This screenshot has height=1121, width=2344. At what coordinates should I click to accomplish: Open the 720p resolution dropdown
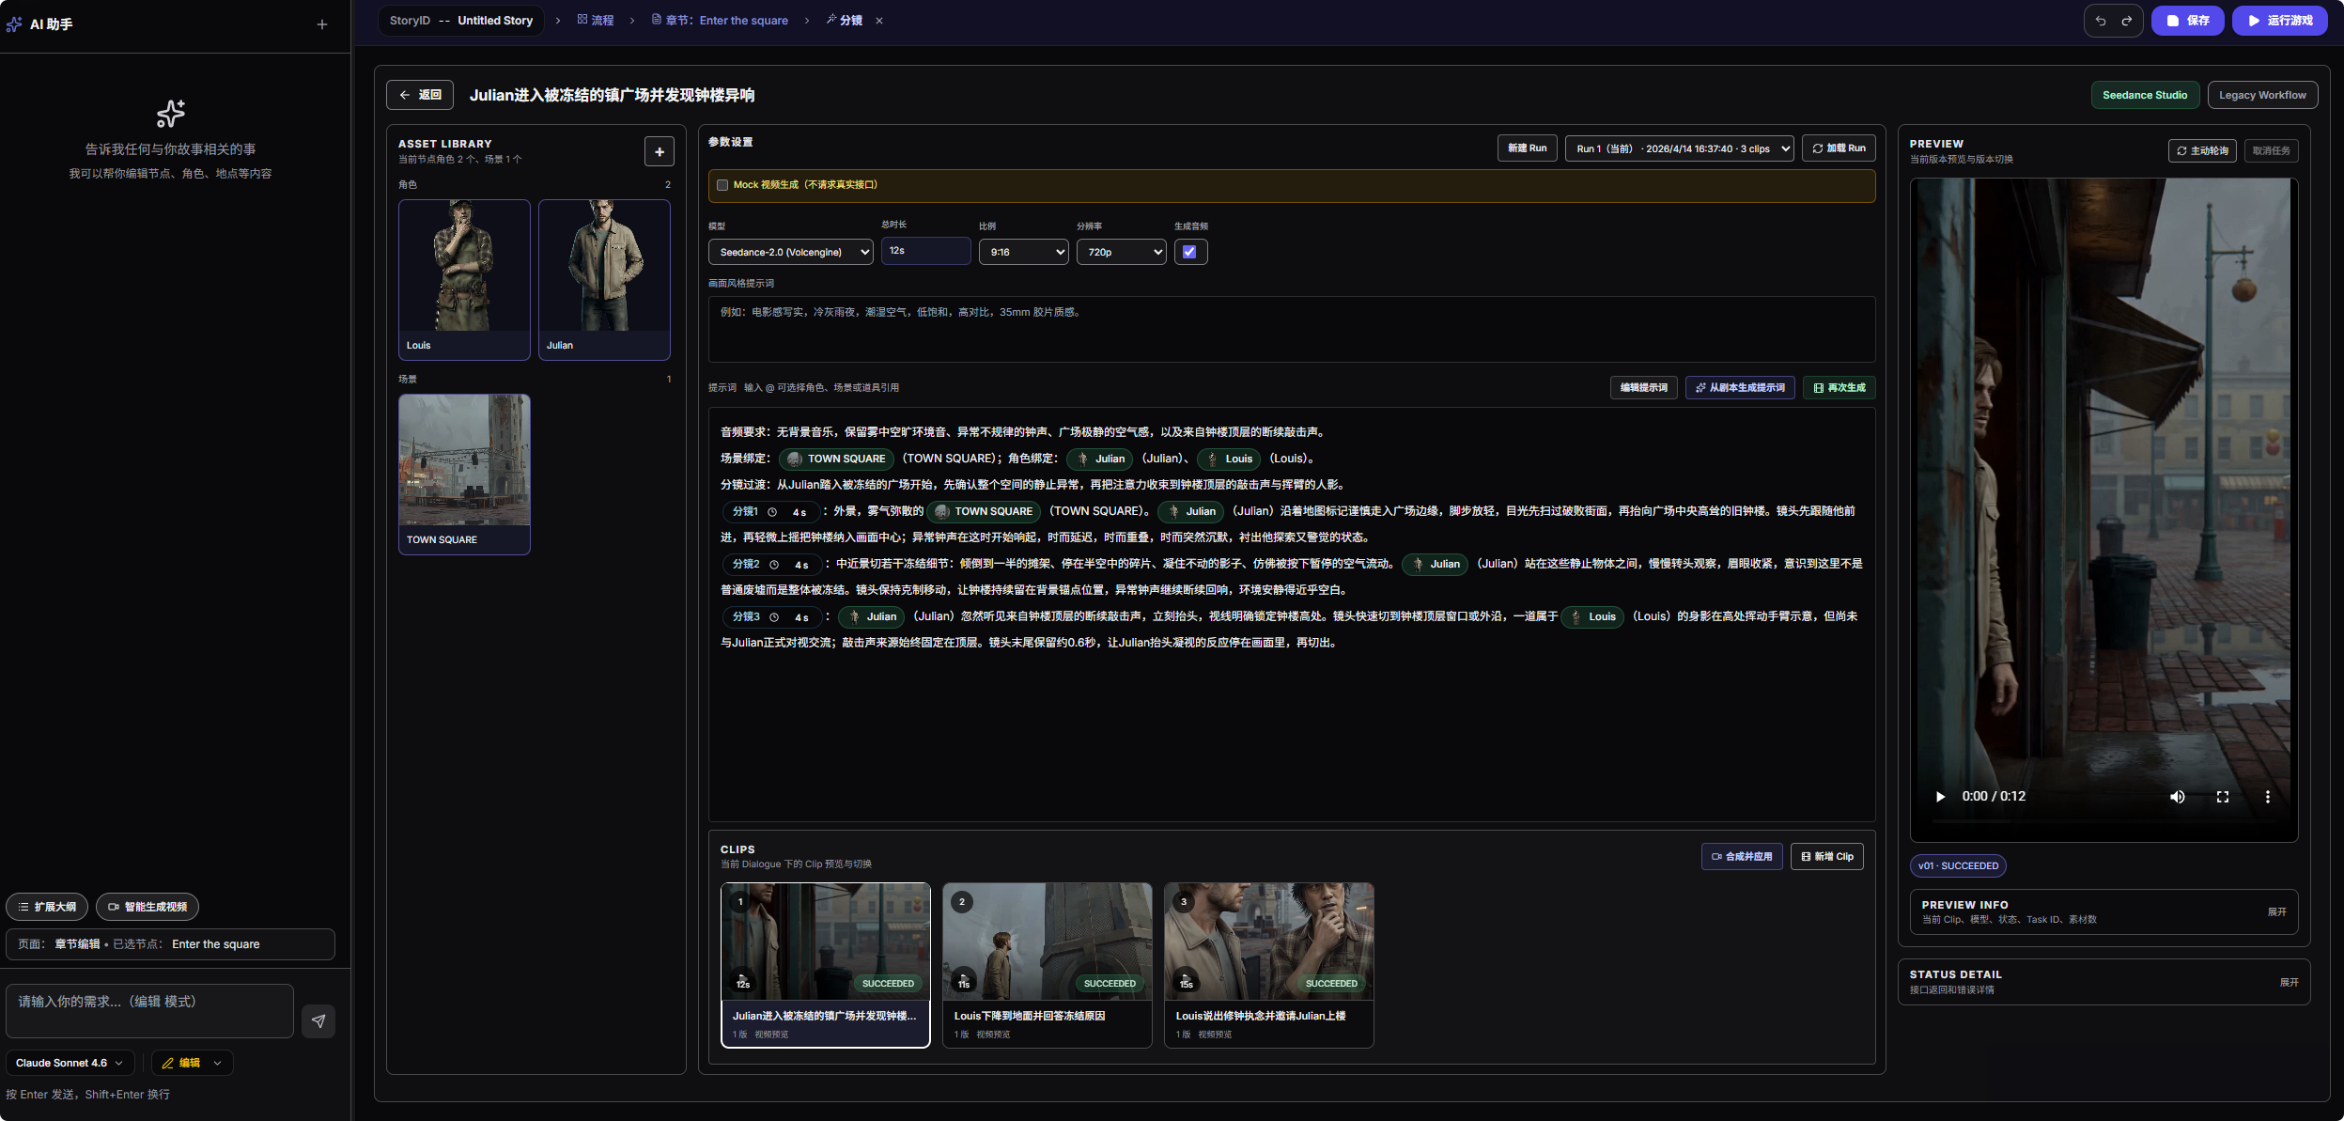pyautogui.click(x=1121, y=252)
